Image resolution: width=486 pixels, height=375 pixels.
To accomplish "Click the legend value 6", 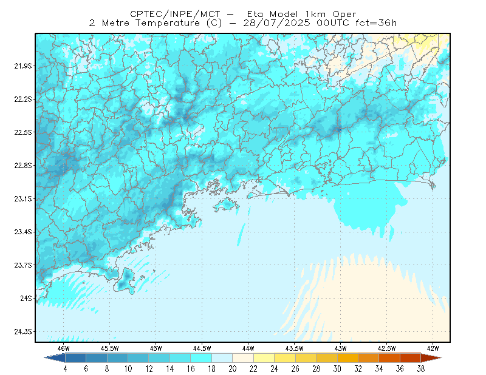I will (x=86, y=369).
